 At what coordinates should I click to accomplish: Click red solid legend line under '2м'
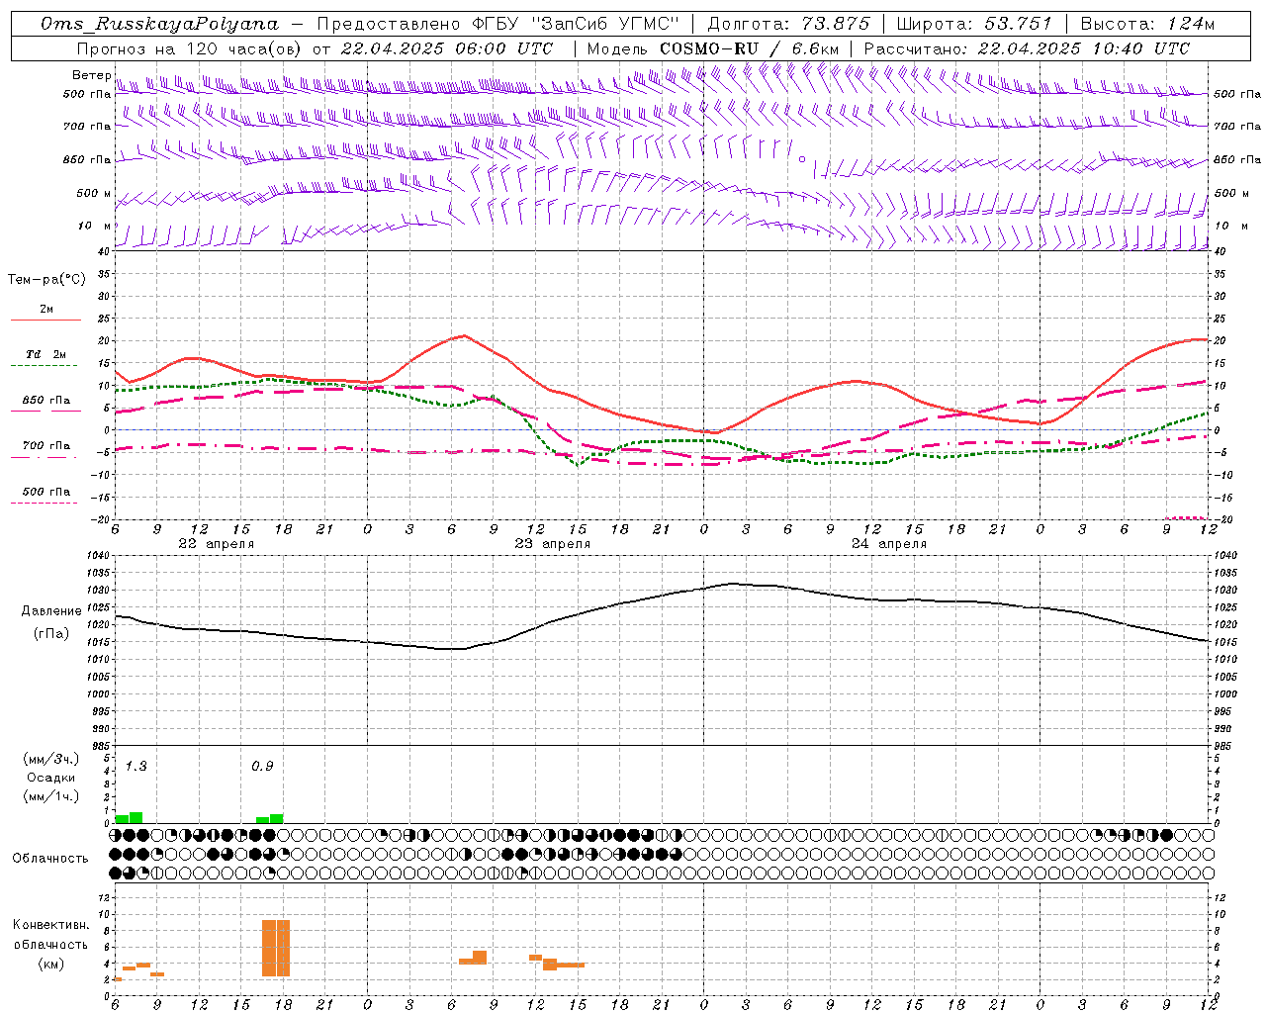tap(45, 320)
